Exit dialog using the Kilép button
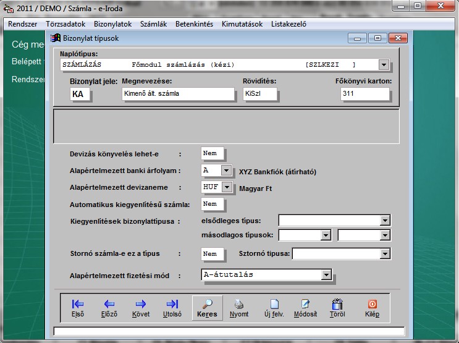 click(x=372, y=308)
